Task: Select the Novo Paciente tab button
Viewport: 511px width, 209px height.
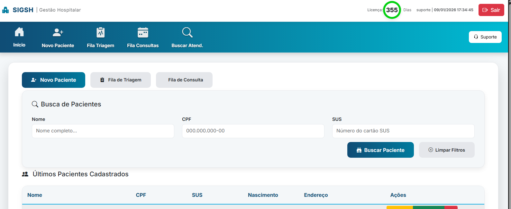Action: 53,80
